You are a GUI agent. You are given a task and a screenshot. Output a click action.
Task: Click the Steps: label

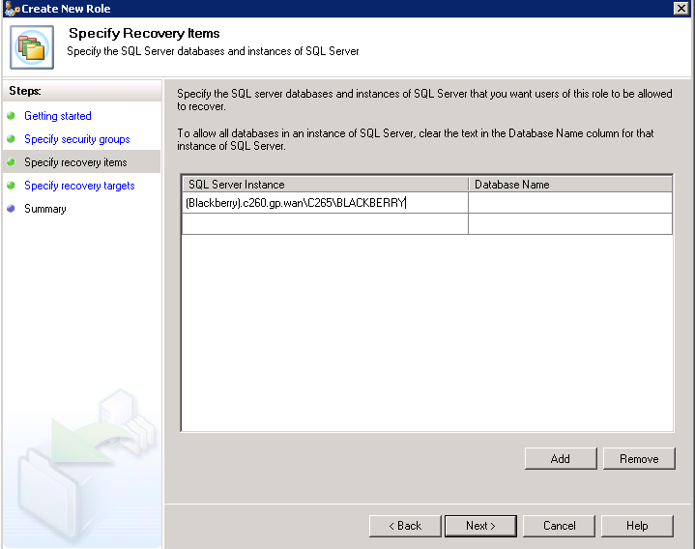point(25,91)
